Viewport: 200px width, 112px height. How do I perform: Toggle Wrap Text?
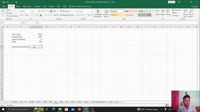coord(65,11)
